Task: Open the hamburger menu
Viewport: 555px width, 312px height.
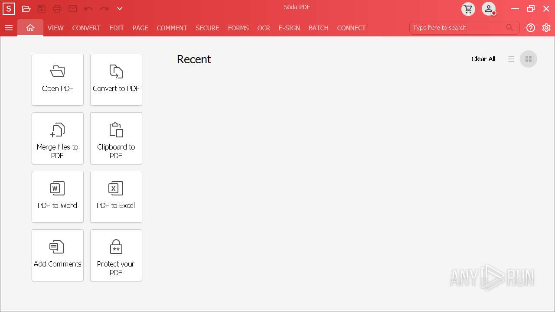Action: pos(9,28)
